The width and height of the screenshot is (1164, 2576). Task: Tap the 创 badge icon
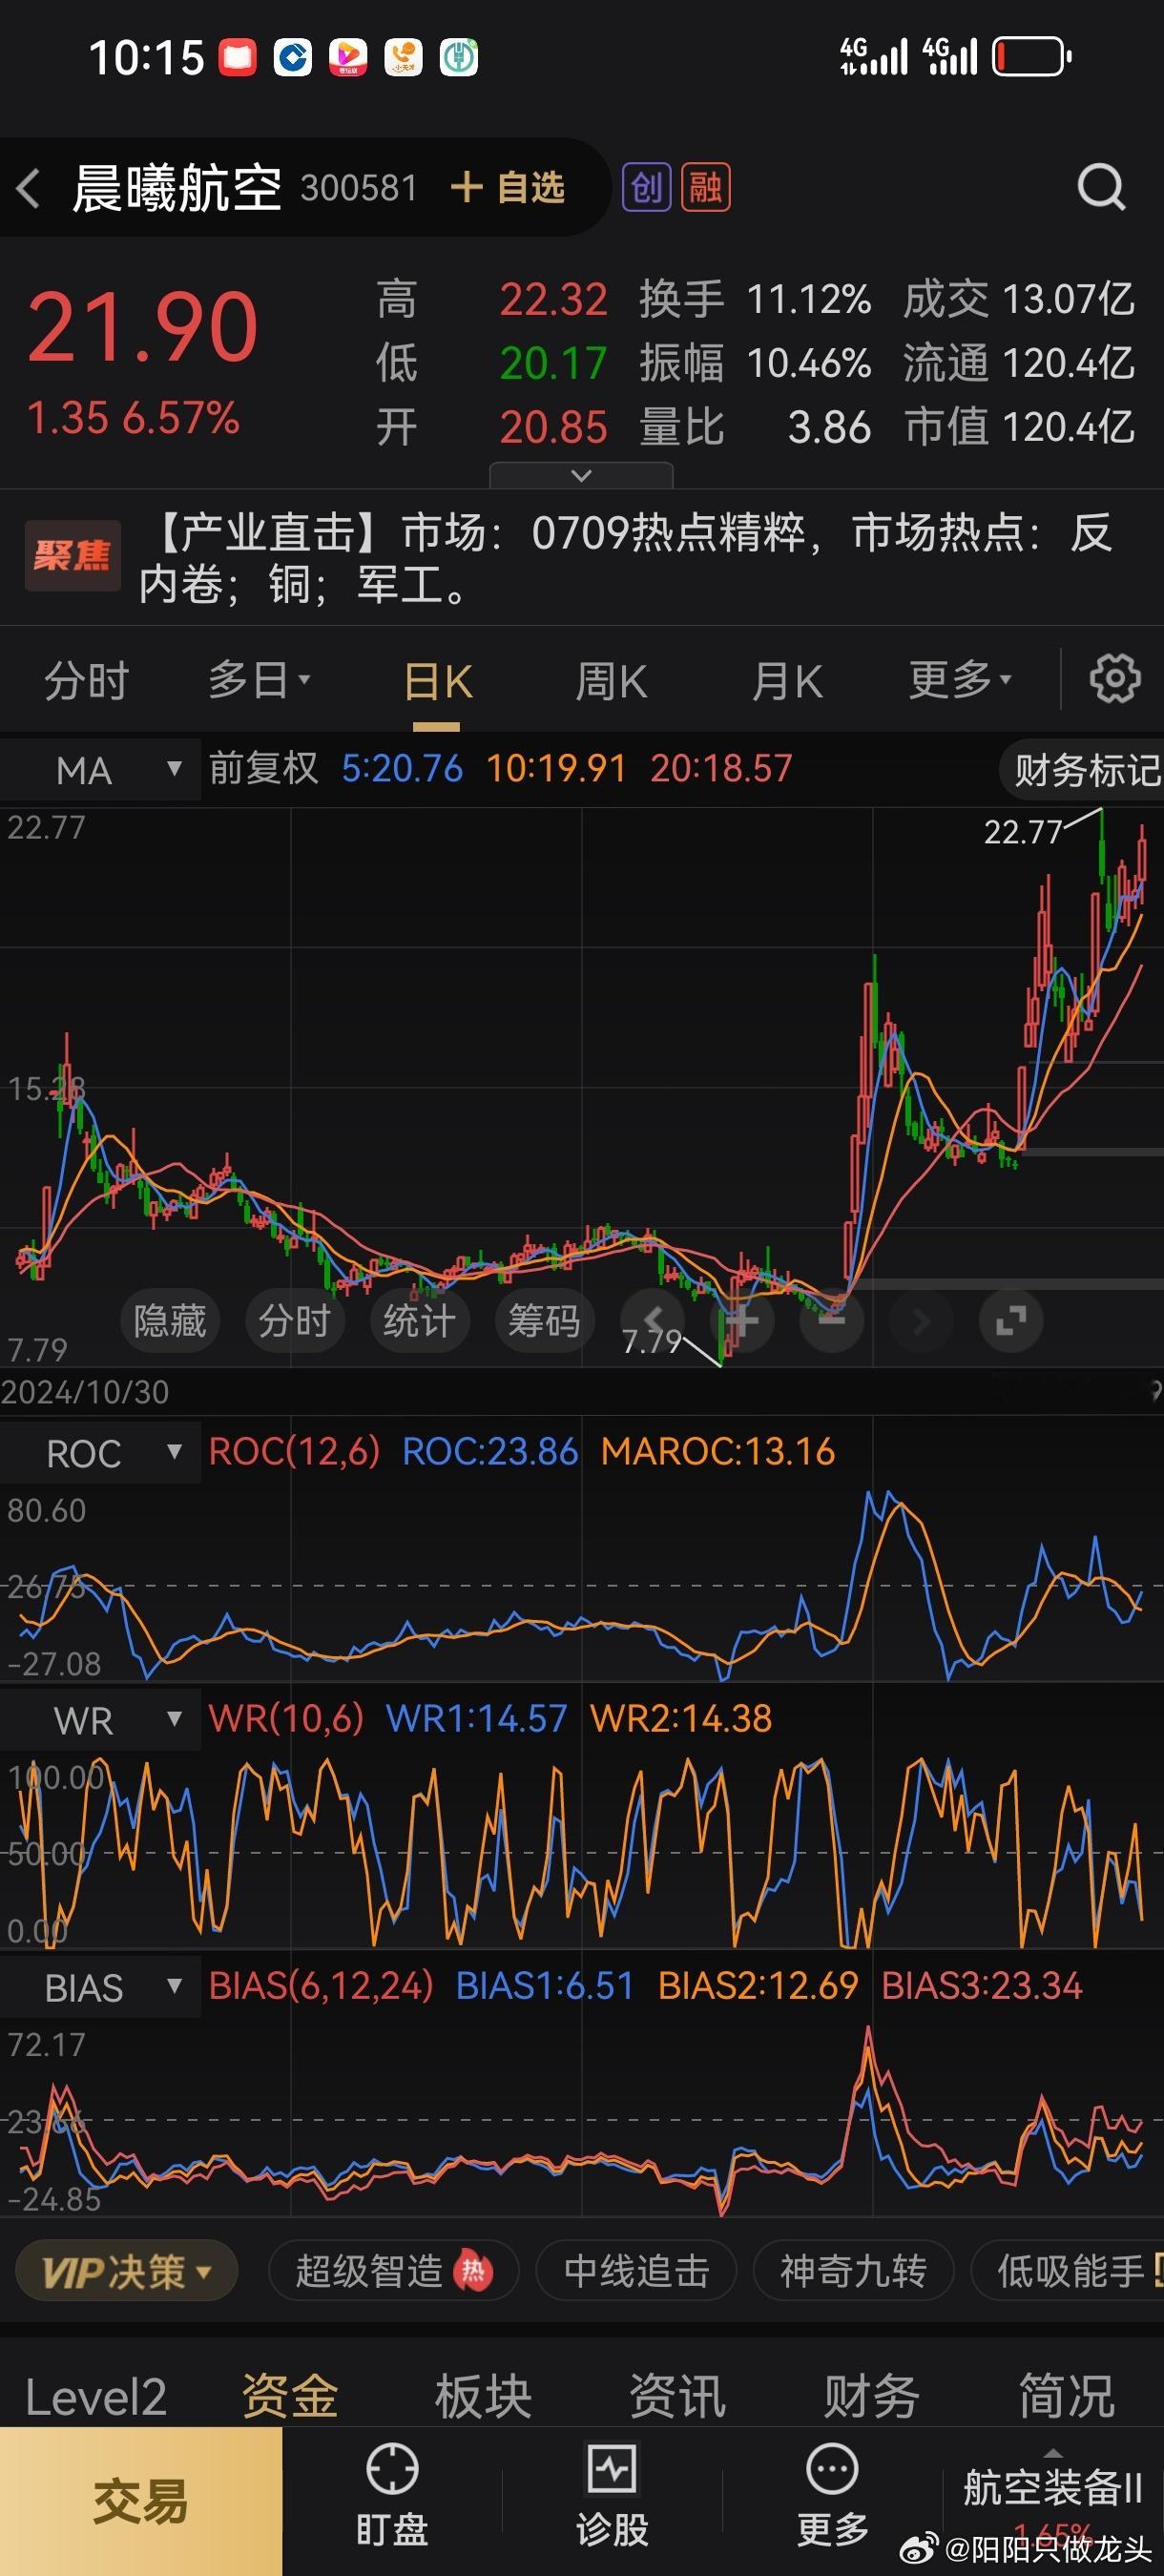tap(646, 187)
